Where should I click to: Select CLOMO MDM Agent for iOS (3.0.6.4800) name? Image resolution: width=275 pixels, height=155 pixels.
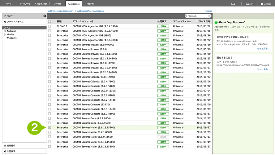point(95,40)
